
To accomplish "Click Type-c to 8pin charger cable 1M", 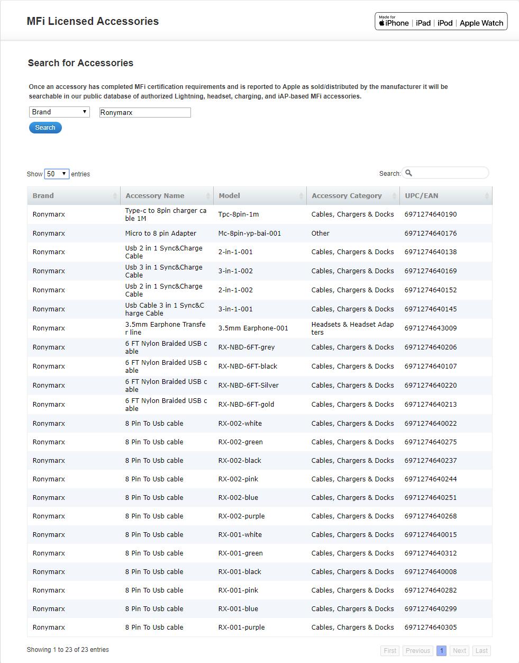I will click(x=166, y=214).
